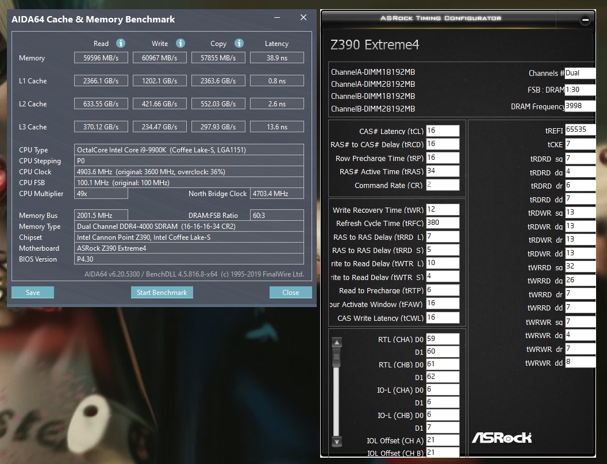Click the RAS# Active Time (tRAS) field
Viewport: 607px width, 464px height.
point(443,171)
